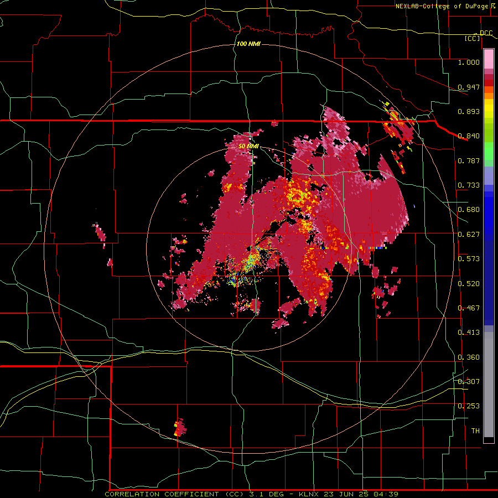Viewport: 498px width, 498px height.
Task: Click the Correlation Coefficient KLNX caption text
Action: (251, 494)
